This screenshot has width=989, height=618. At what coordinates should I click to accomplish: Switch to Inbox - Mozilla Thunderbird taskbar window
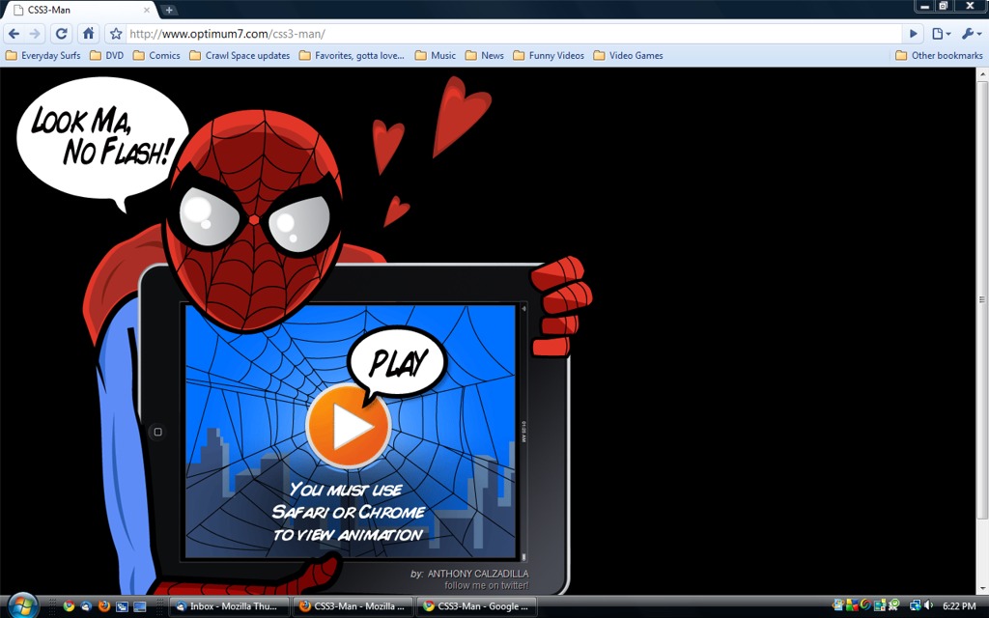[x=230, y=606]
